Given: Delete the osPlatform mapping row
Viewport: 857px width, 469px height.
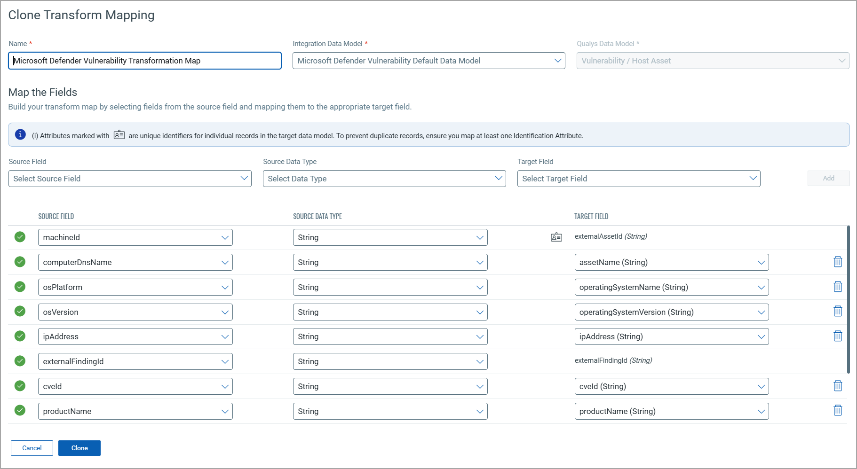Looking at the screenshot, I should pos(838,287).
